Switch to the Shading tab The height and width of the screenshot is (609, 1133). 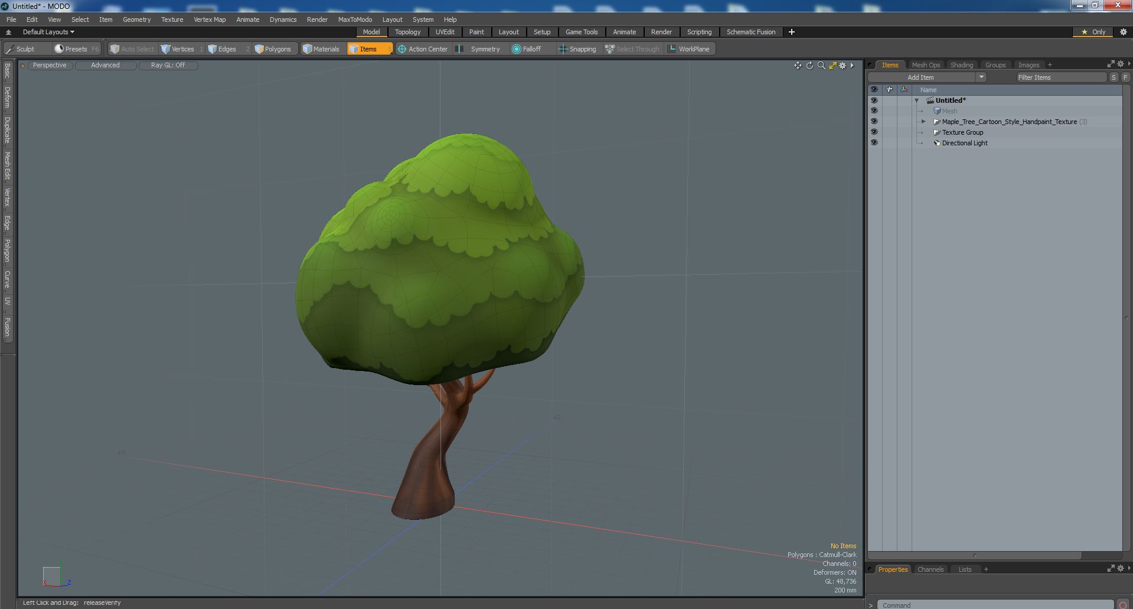962,65
